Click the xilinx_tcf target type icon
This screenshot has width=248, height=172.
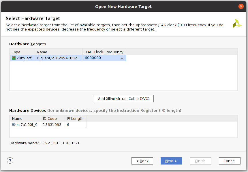click(x=14, y=58)
